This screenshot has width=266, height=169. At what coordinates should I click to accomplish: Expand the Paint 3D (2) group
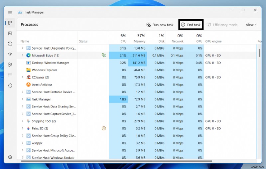(22, 128)
